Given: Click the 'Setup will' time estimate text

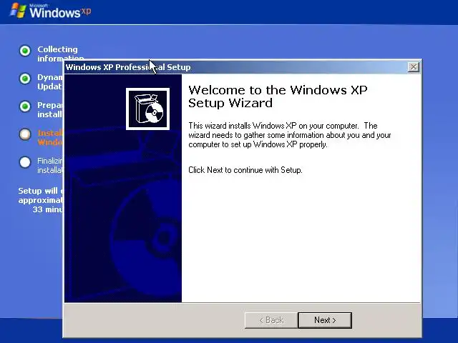Looking at the screenshot, I should click(41, 200).
